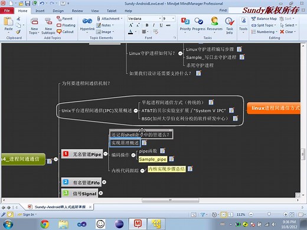
Task: Collapse Unix平台进程间通信(IPC)发展概述 branch
Action: 136,111
